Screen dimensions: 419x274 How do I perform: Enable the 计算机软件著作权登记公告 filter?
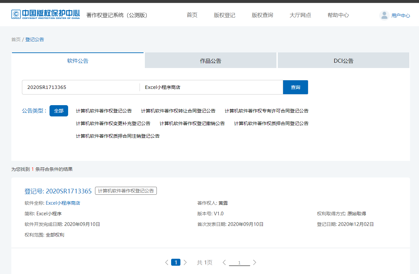[104, 111]
